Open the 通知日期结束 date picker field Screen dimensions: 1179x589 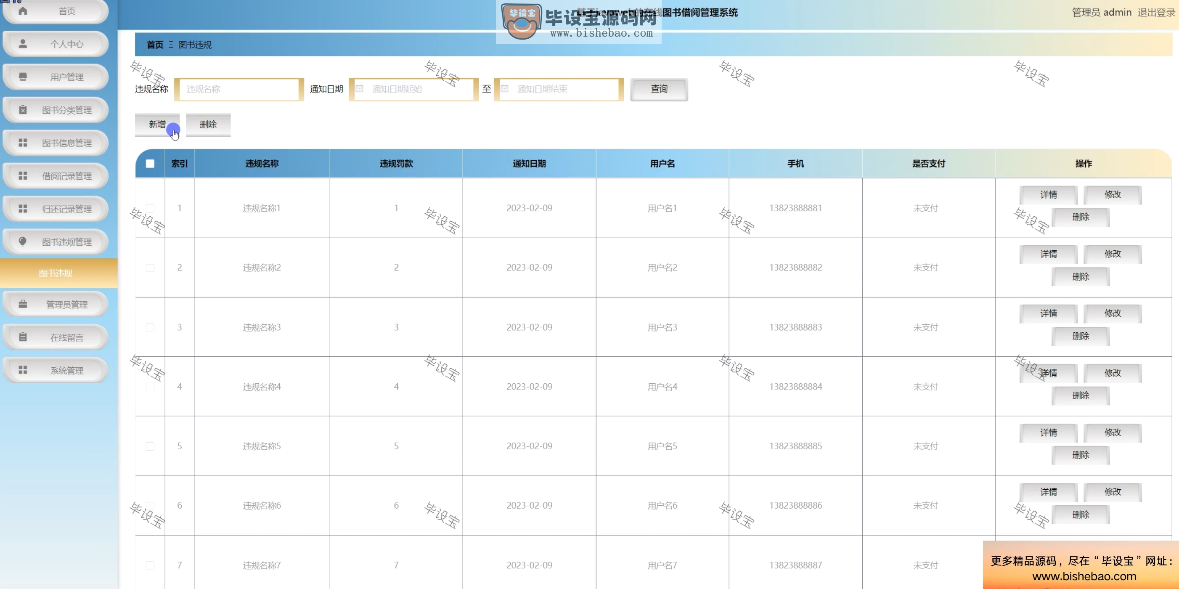pos(559,89)
